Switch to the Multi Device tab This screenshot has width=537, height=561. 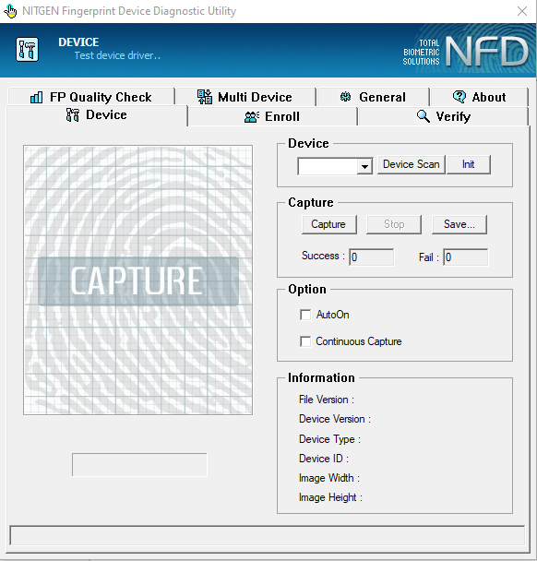[x=245, y=97]
